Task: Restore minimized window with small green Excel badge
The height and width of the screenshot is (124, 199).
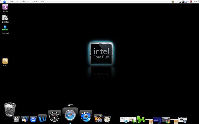Action: click(132, 120)
